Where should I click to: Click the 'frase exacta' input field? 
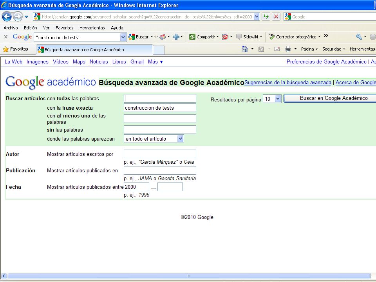[160, 108]
